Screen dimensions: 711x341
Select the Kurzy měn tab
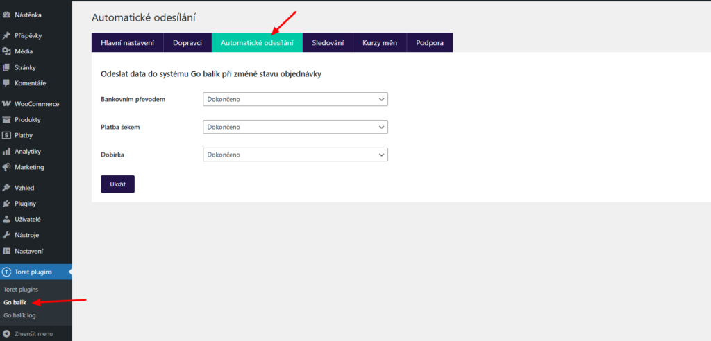380,43
